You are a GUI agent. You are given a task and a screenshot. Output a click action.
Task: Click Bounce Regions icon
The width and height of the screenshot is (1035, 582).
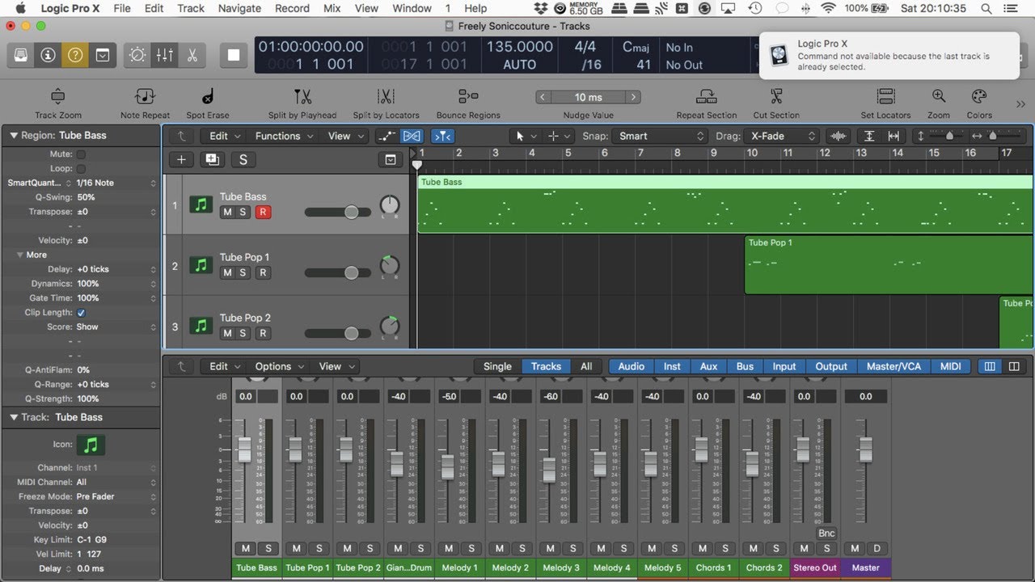[x=468, y=97]
